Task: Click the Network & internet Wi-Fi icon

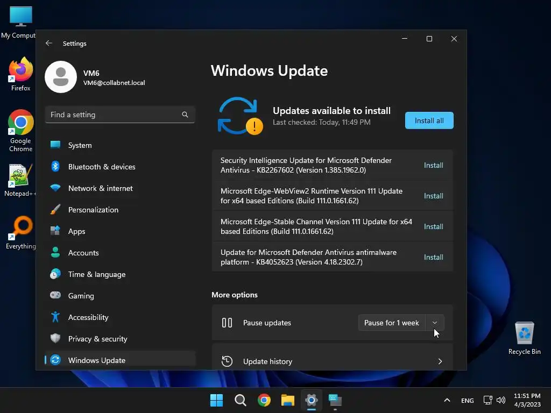Action: 55,188
